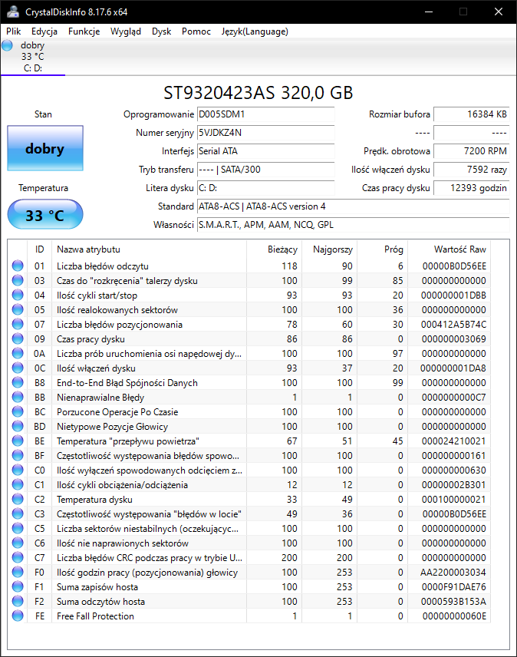The width and height of the screenshot is (517, 657).
Task: Click the status orb for attribute BE
Action: click(18, 441)
